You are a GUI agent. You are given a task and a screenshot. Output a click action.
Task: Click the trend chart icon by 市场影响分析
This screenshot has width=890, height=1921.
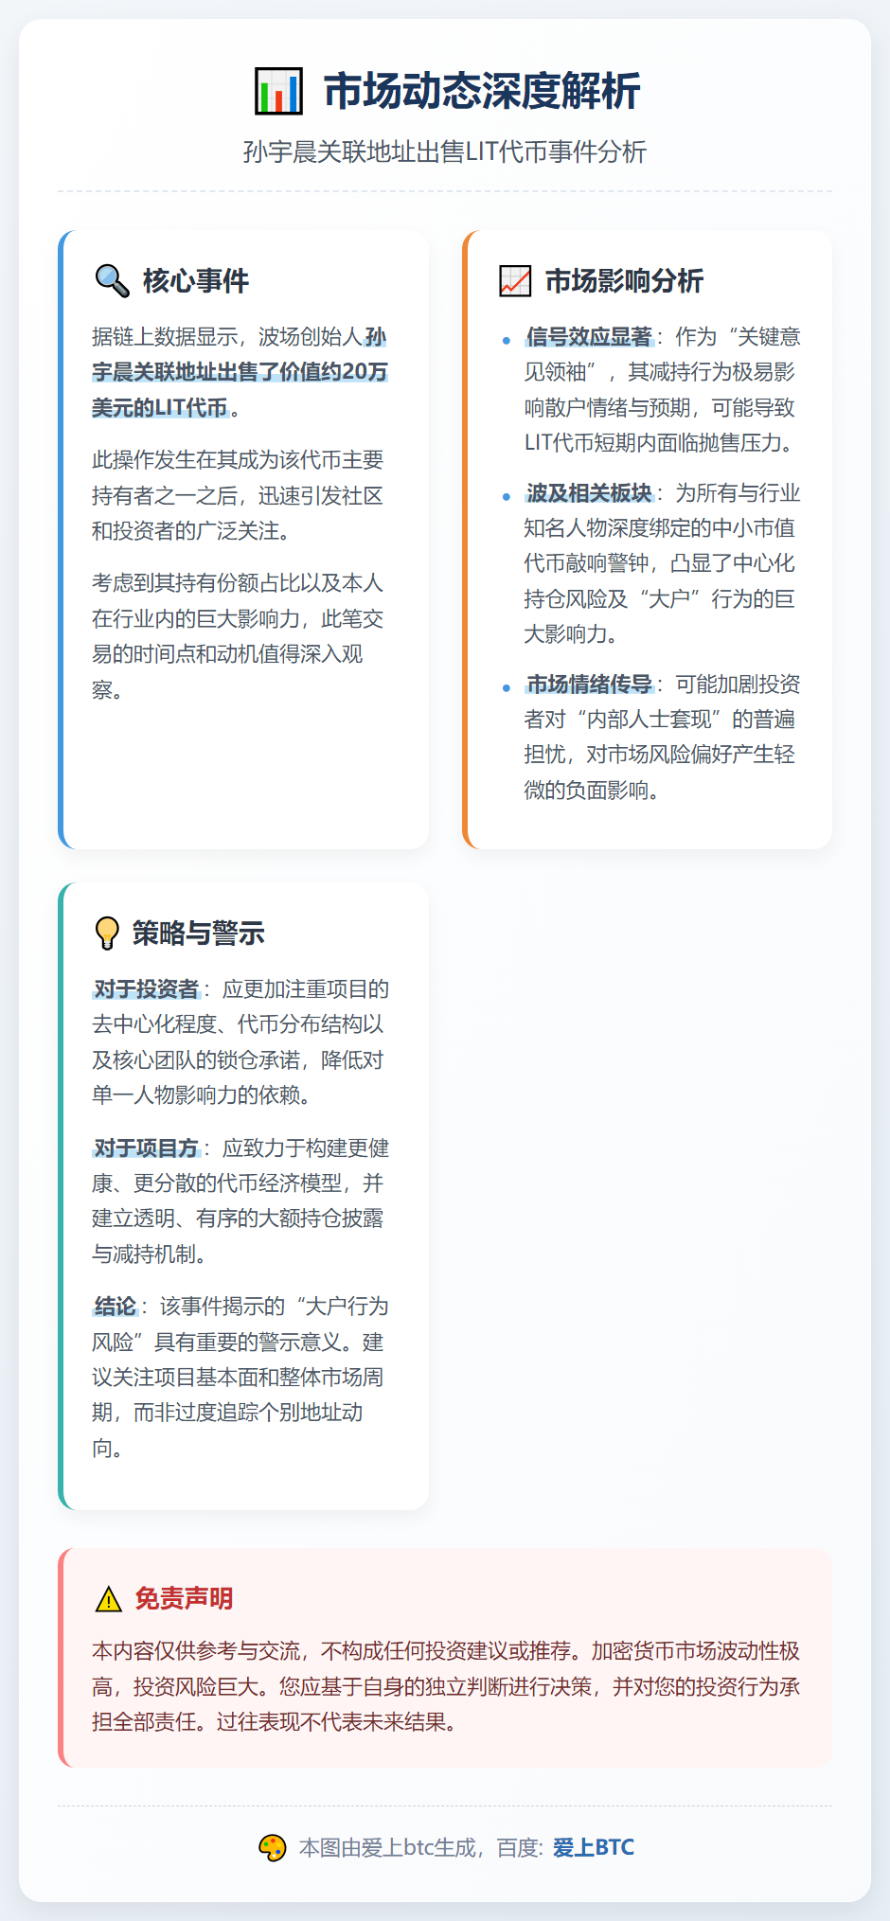pos(515,281)
